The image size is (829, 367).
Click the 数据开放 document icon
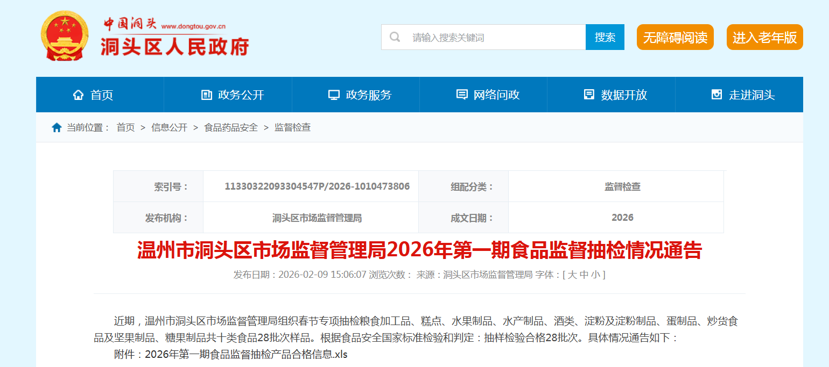click(589, 95)
